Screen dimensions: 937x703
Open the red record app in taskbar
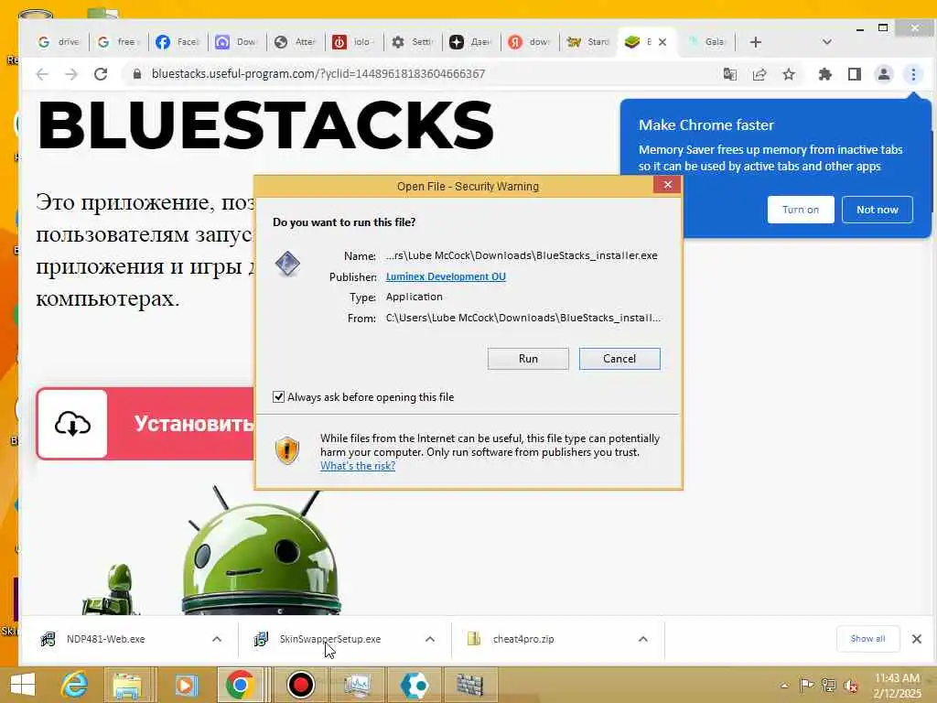click(300, 685)
